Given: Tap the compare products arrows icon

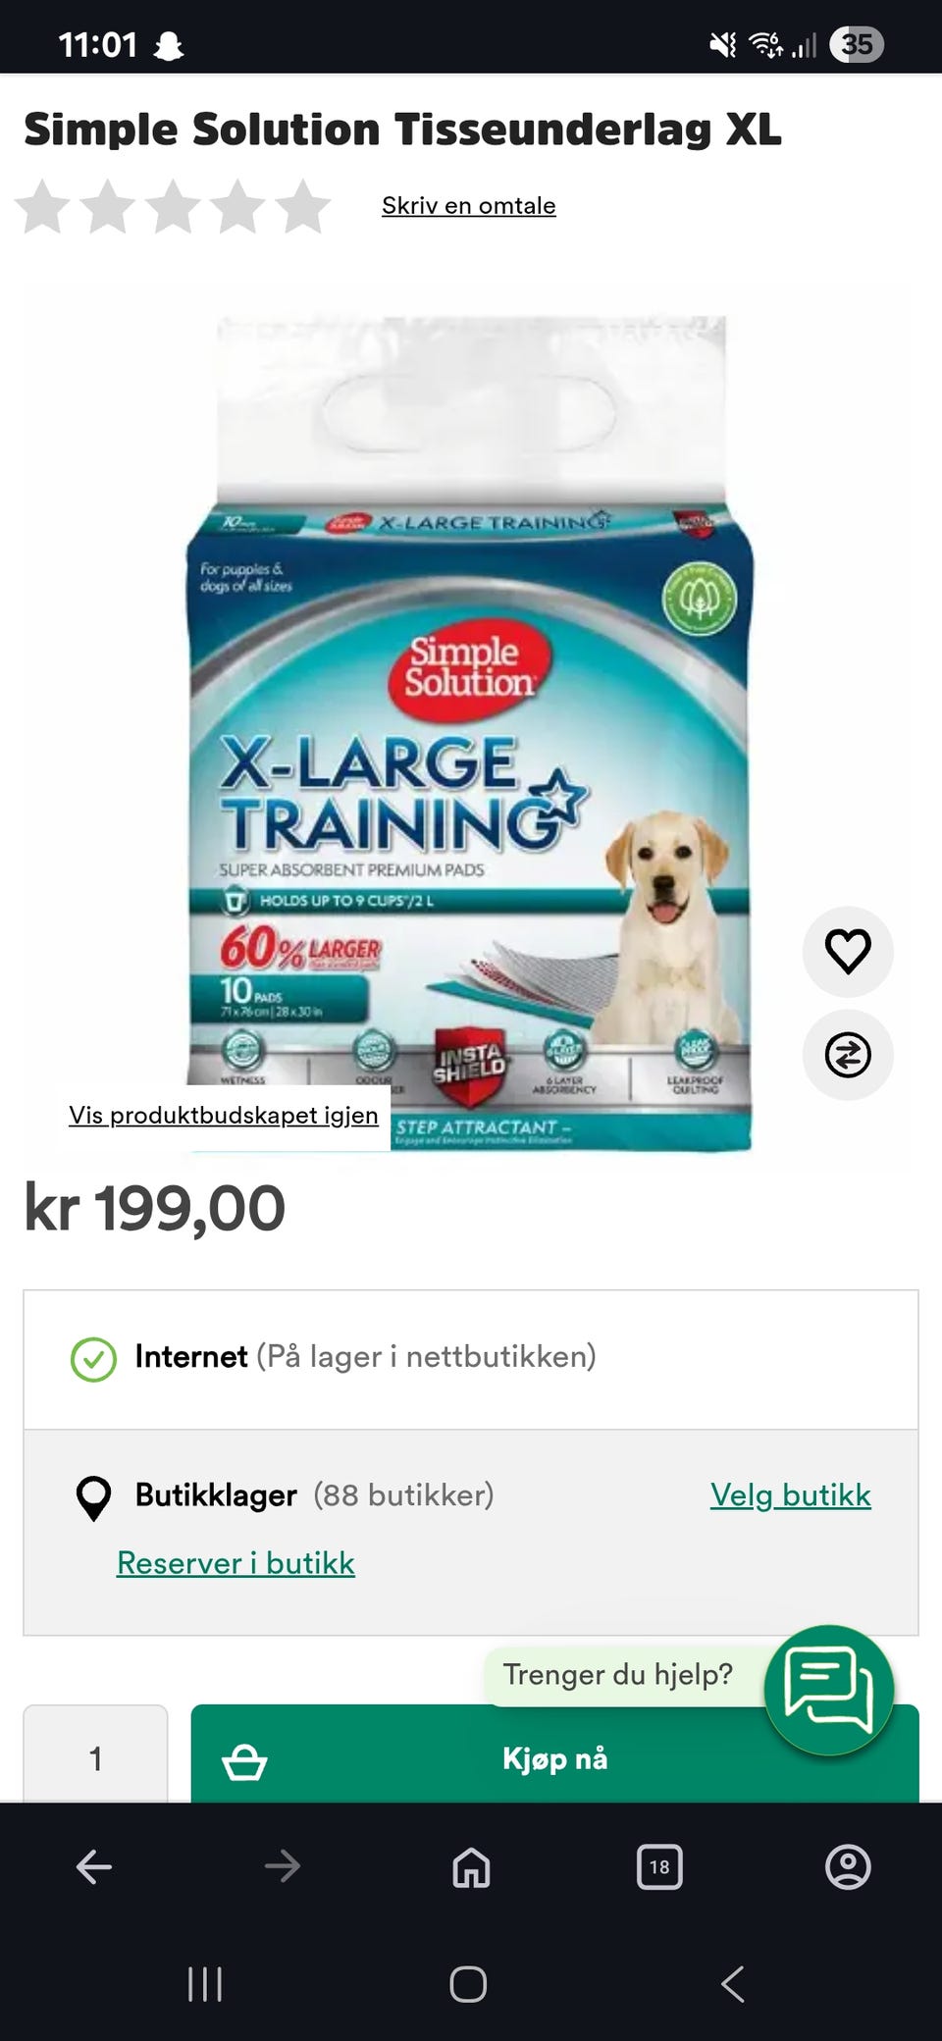Looking at the screenshot, I should [x=848, y=1055].
